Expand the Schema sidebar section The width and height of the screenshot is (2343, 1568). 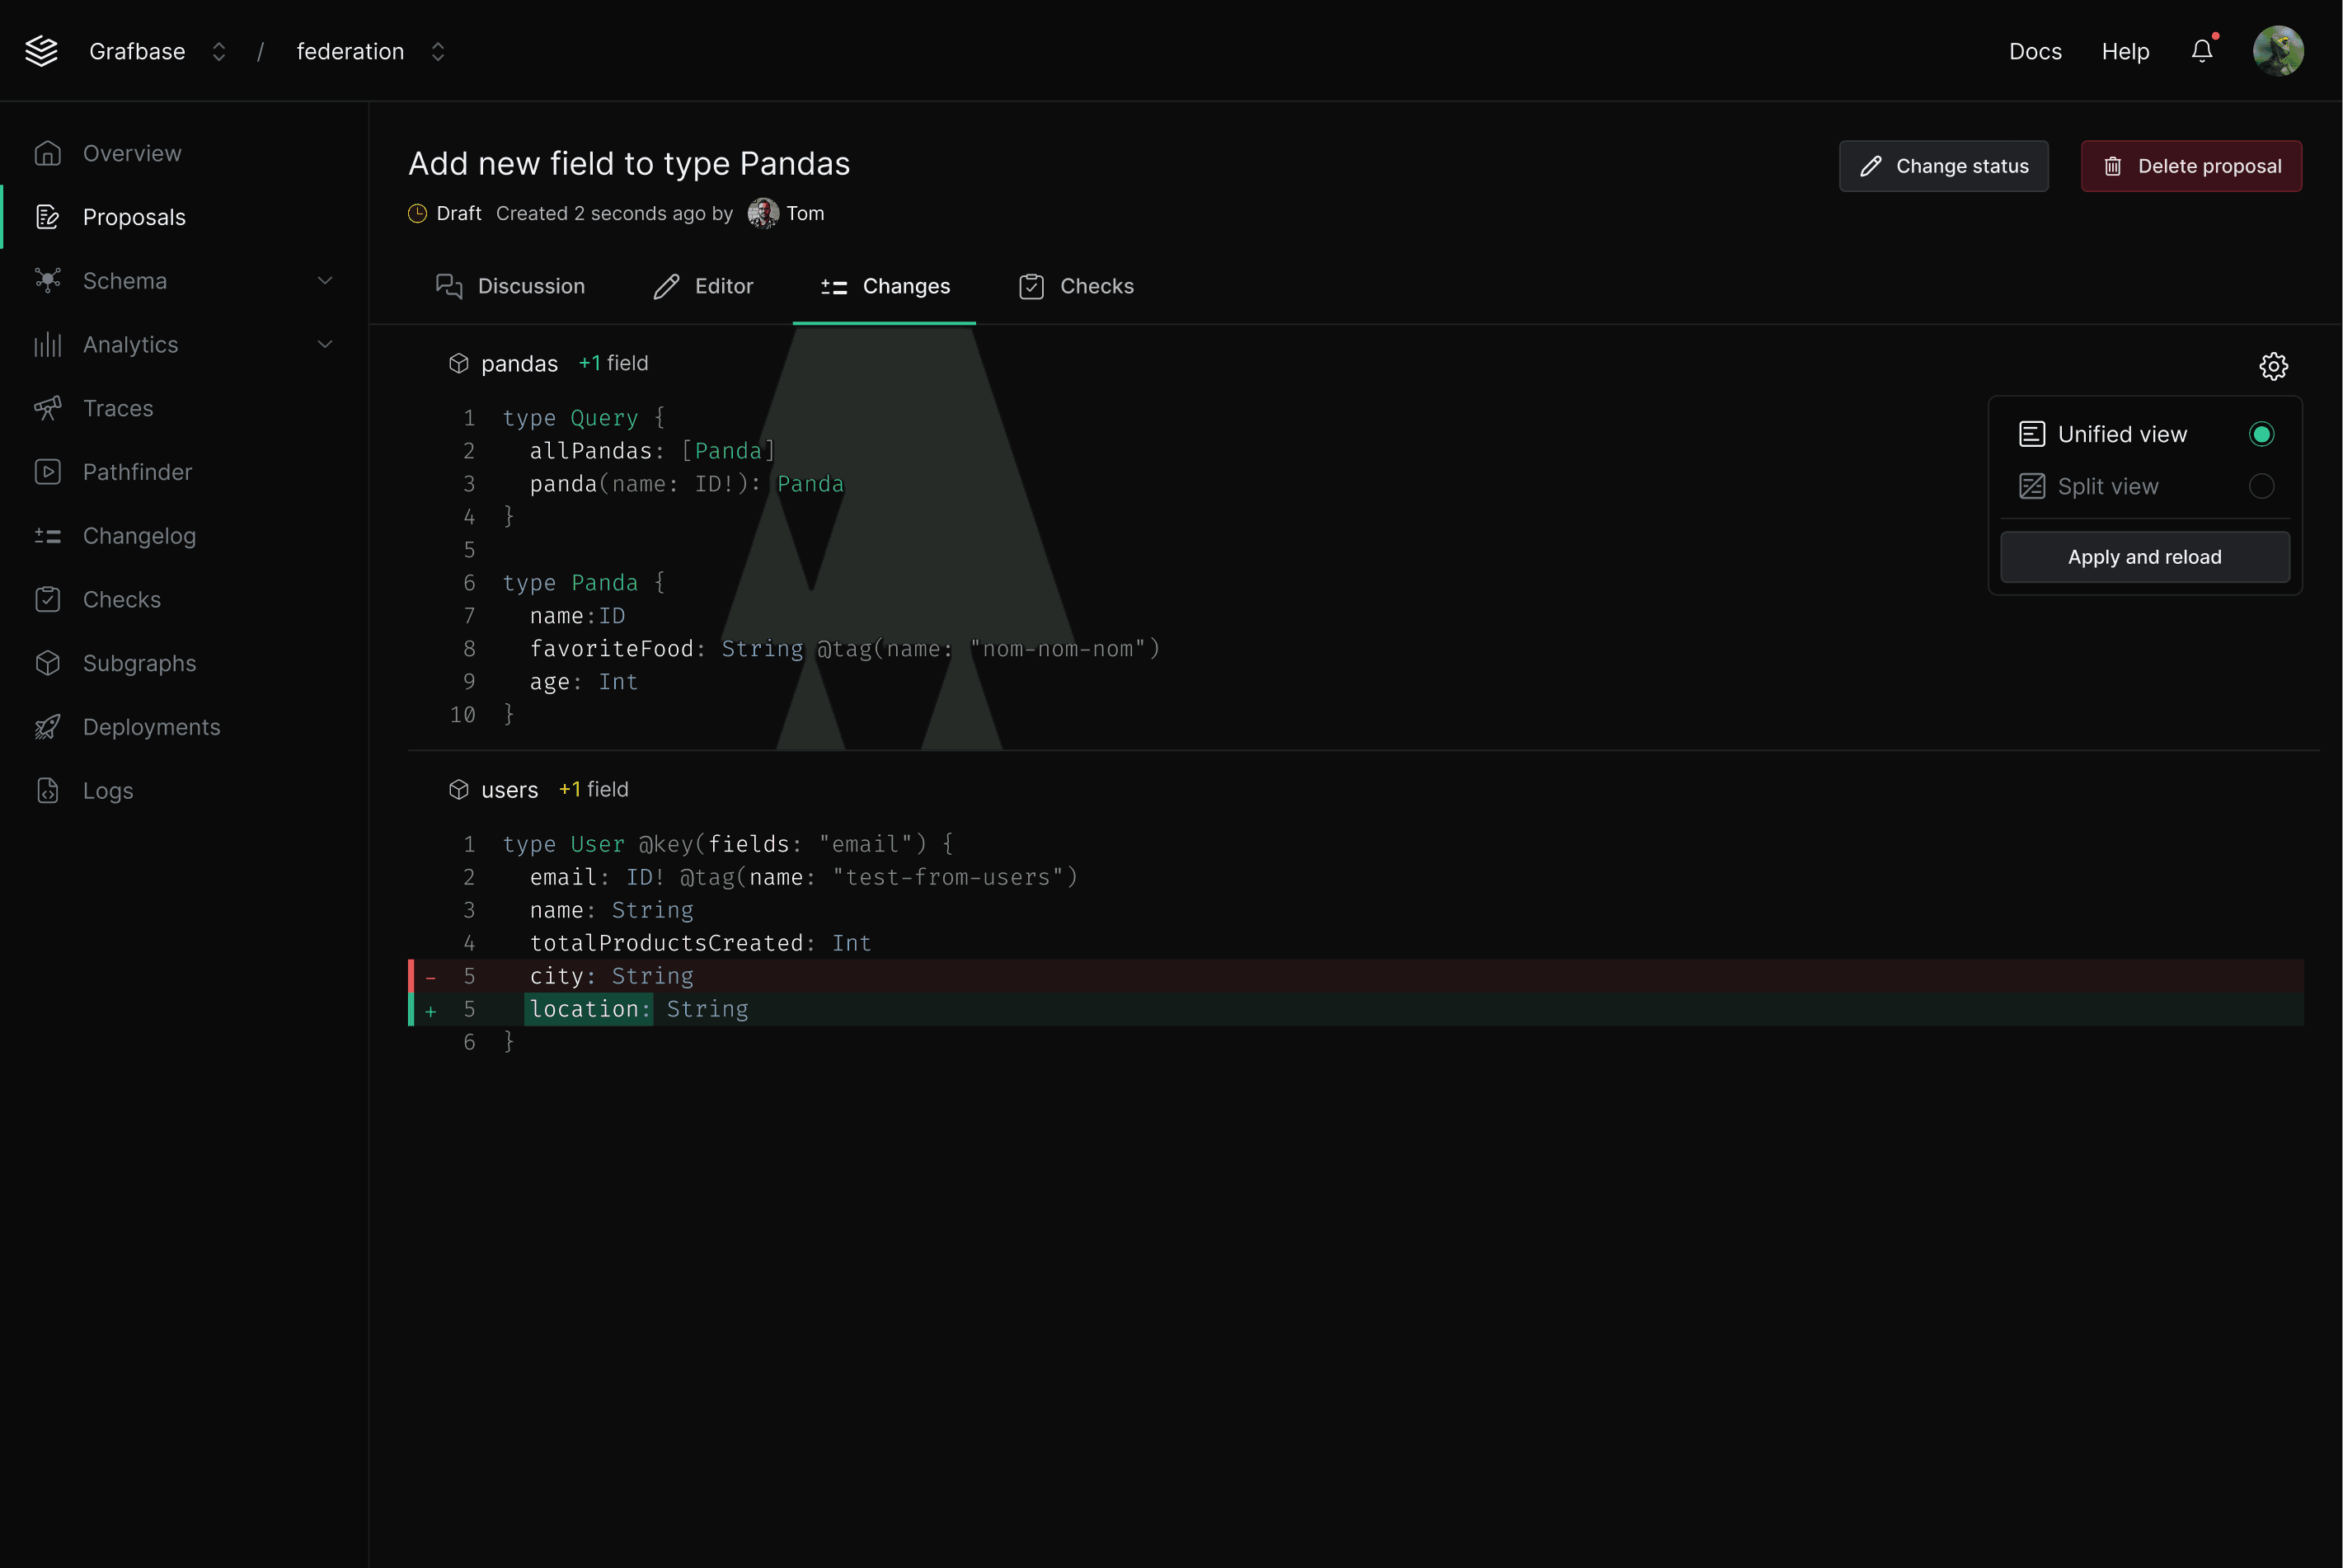point(325,280)
